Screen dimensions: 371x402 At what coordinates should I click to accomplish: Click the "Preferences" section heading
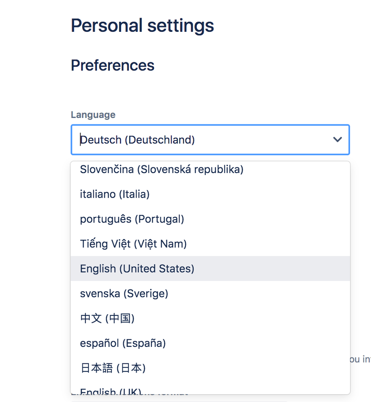click(x=112, y=65)
